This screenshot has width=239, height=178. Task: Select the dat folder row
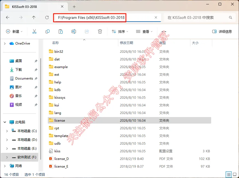(129, 59)
